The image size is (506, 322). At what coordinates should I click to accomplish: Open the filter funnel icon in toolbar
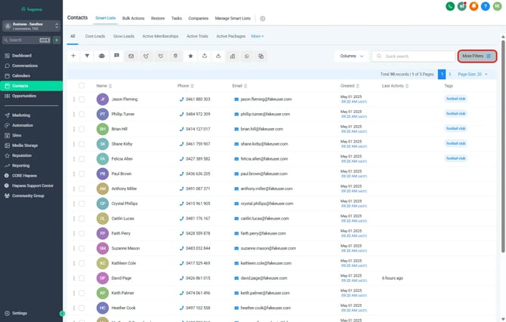[87, 56]
